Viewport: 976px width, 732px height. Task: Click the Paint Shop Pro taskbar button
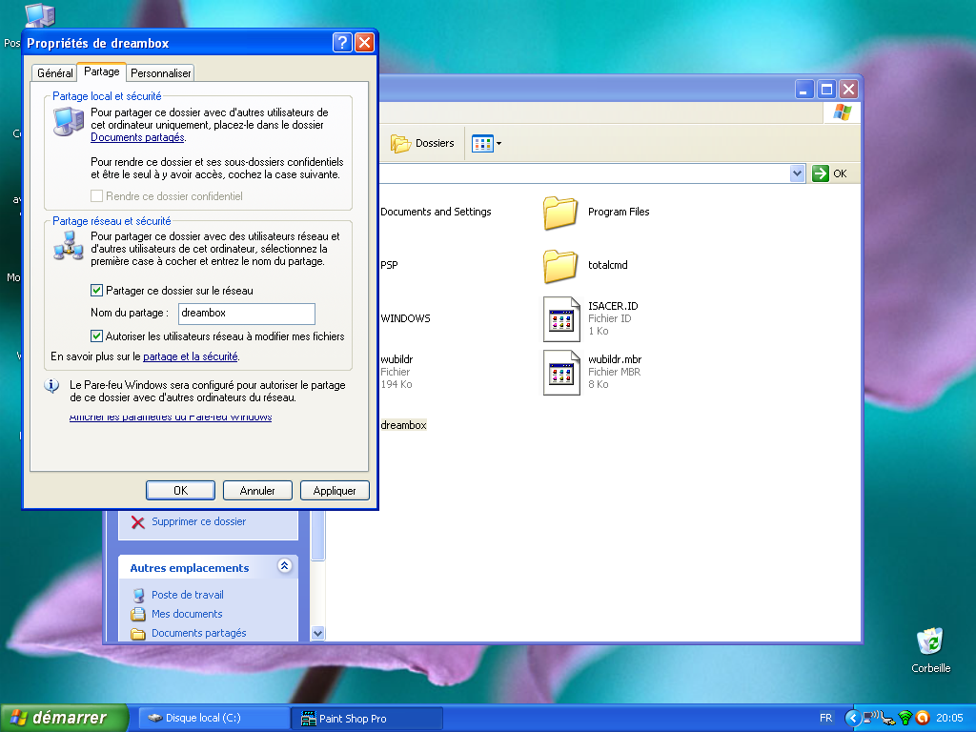click(x=367, y=719)
